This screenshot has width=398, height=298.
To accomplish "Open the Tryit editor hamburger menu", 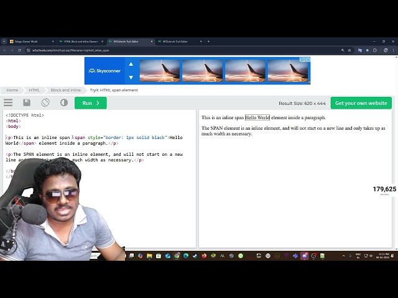I will pos(8,102).
